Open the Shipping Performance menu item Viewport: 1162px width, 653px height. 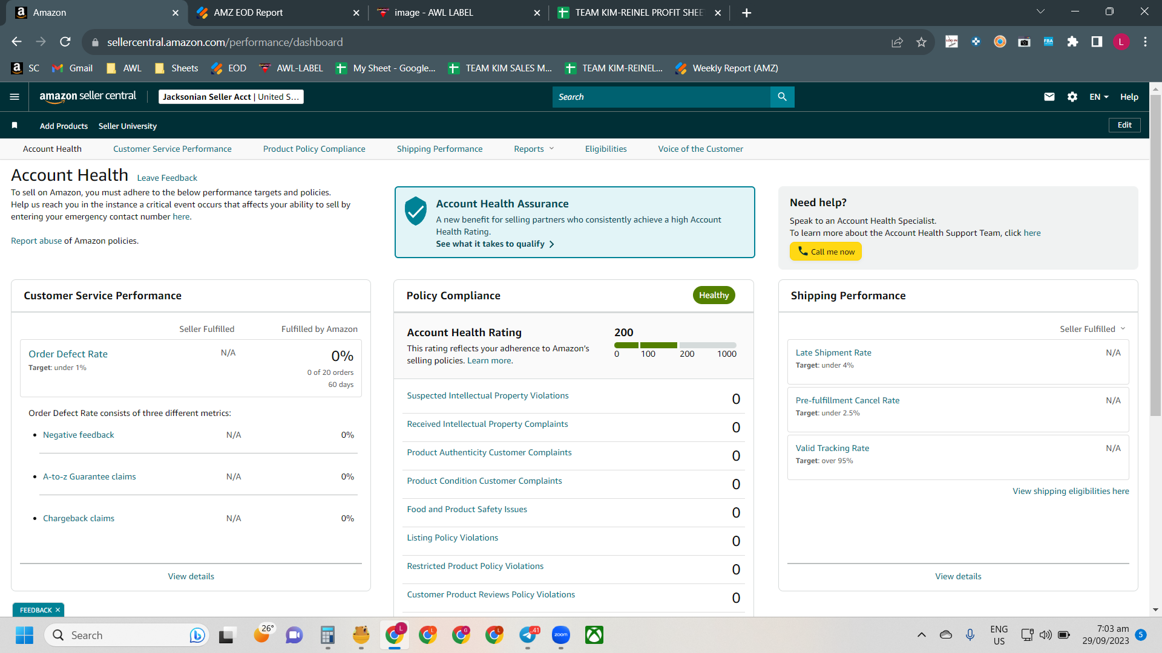(x=439, y=149)
